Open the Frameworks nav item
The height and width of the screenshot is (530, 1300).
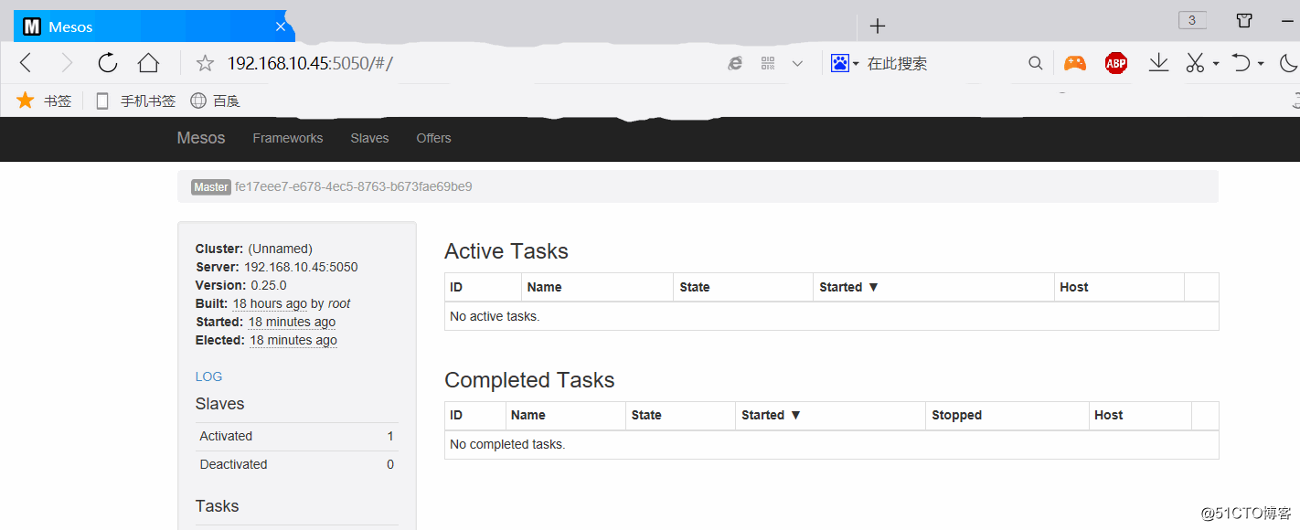(288, 138)
